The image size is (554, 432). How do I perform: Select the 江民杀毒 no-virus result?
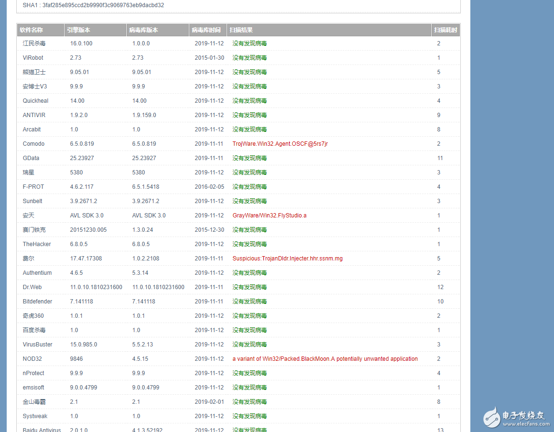click(x=250, y=43)
